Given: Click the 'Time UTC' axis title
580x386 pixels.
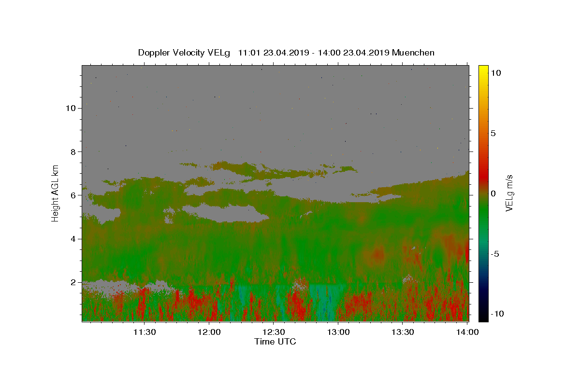Looking at the screenshot, I should click(275, 342).
